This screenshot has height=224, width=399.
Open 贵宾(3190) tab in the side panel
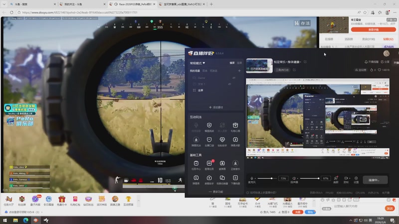[368, 39]
